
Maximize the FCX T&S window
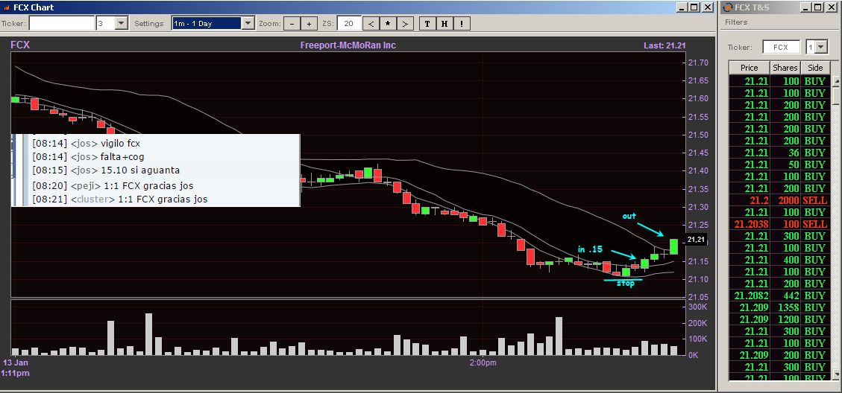point(817,7)
